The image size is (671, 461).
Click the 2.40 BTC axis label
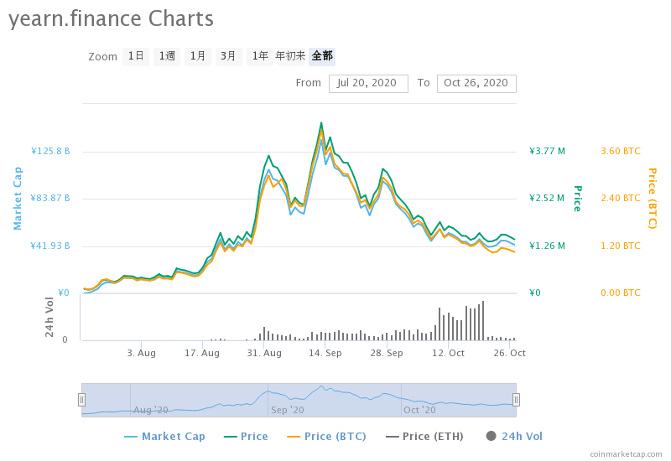click(x=621, y=198)
